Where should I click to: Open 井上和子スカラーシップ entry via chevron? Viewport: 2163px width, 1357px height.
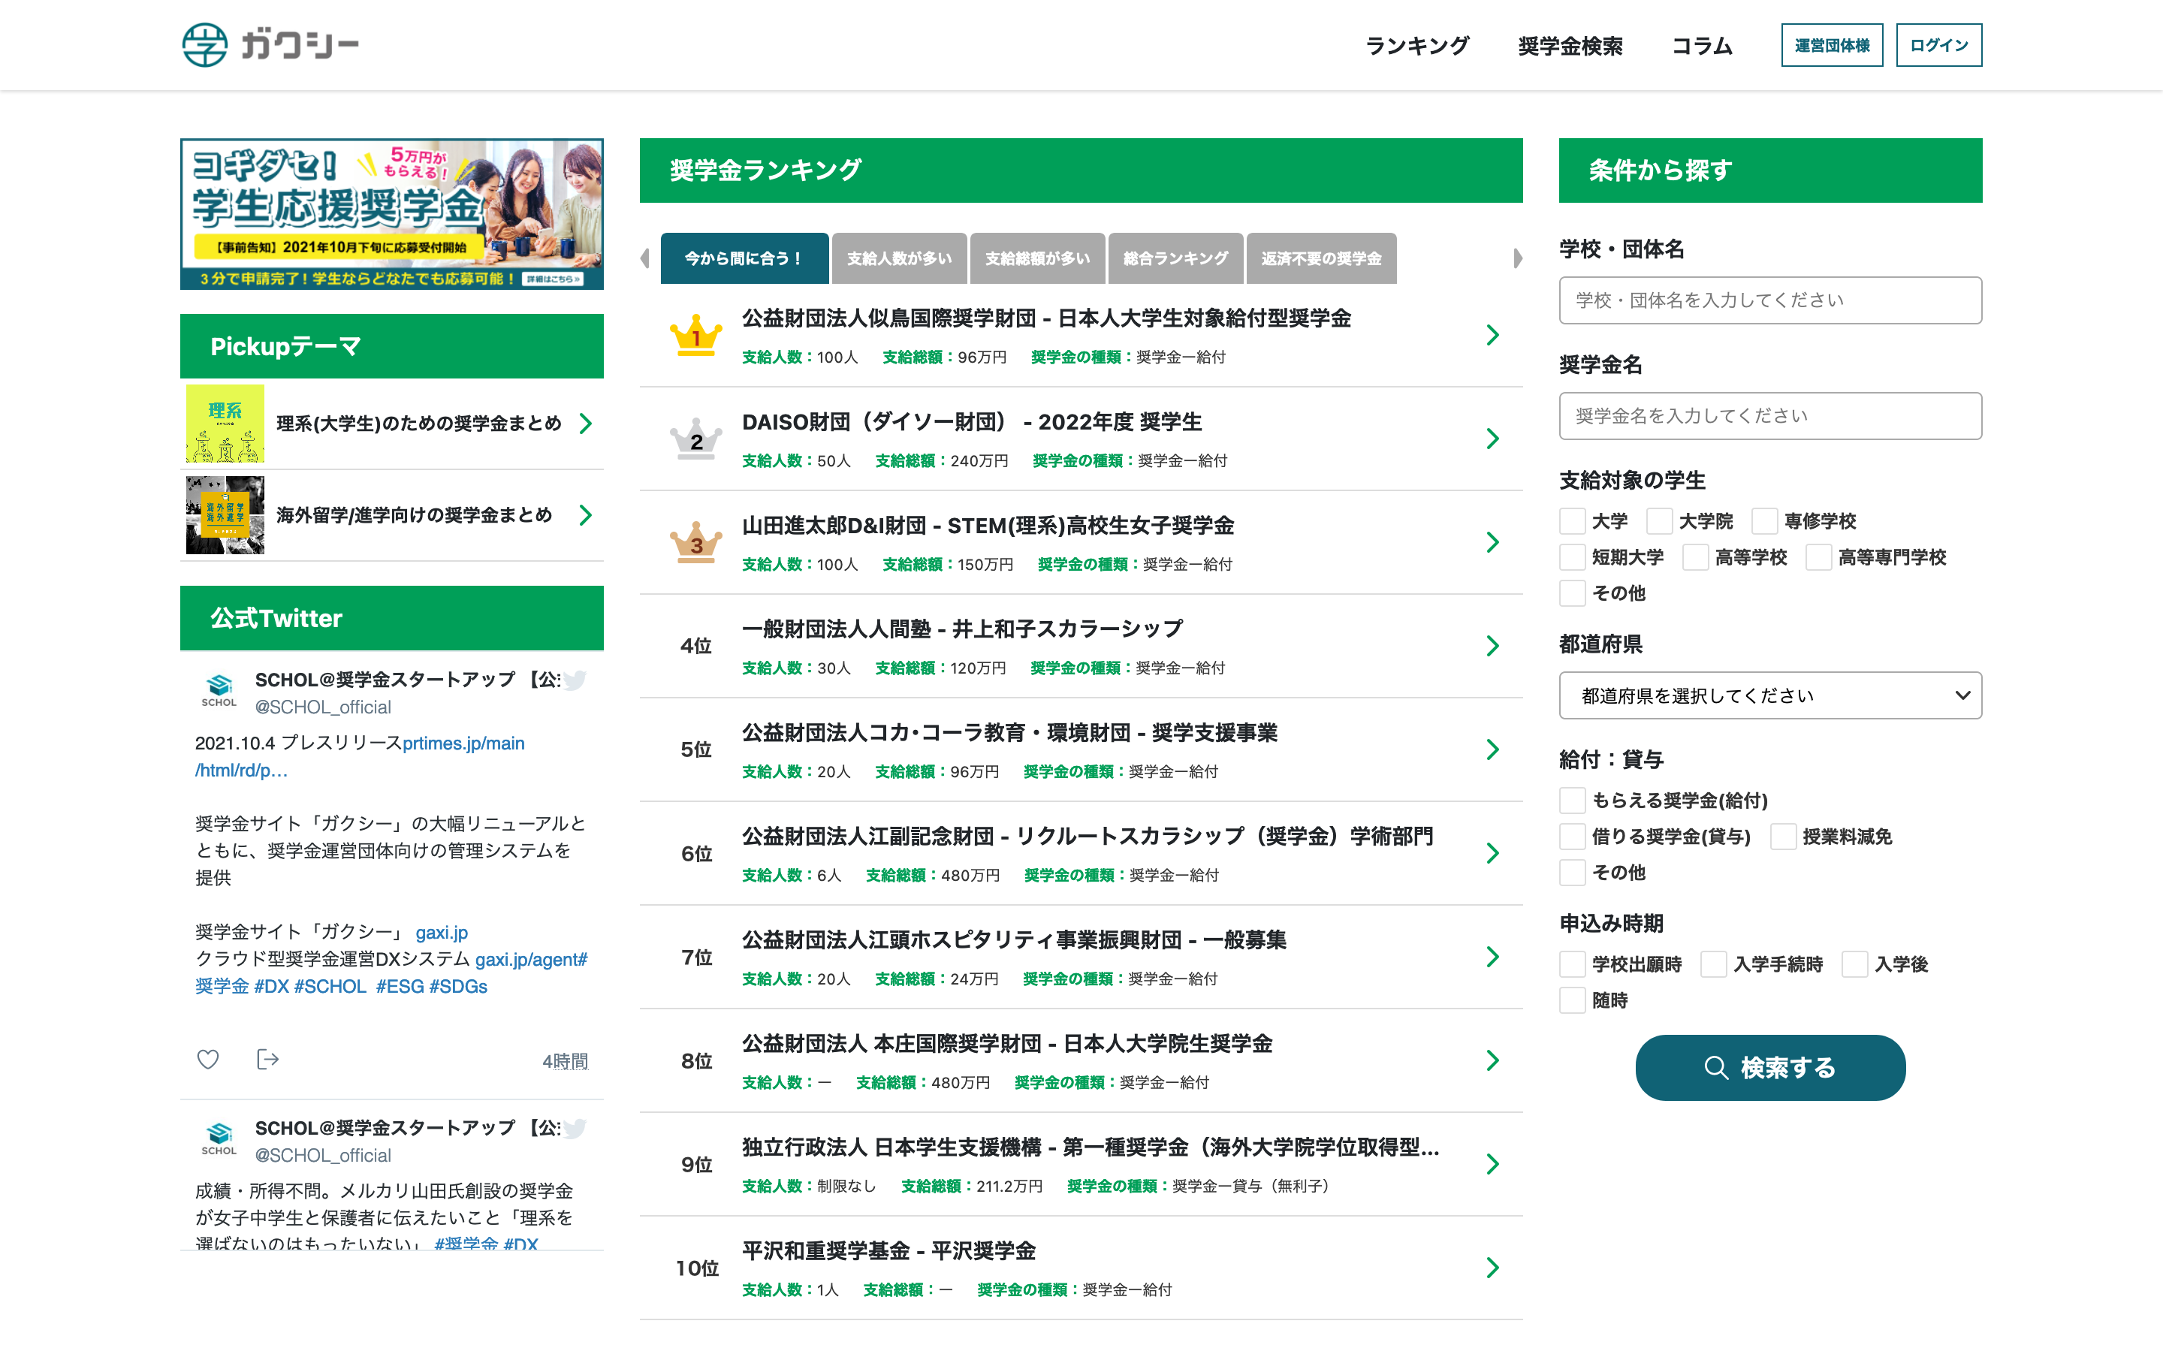[1492, 646]
